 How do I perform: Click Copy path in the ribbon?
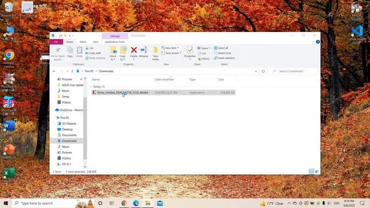[x=93, y=53]
